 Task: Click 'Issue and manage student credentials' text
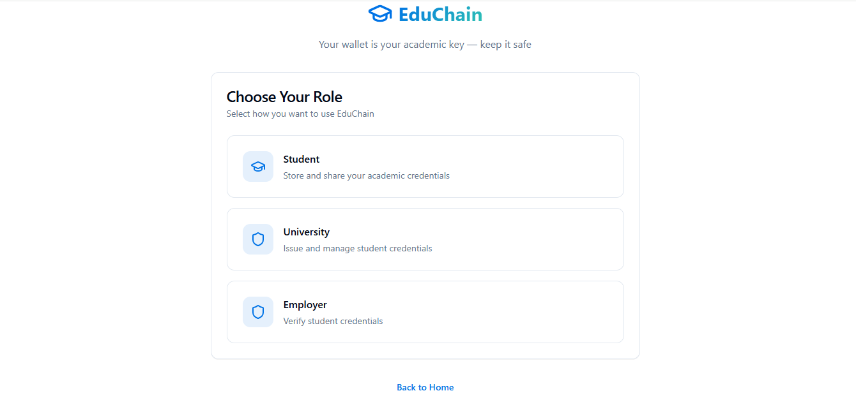click(358, 248)
